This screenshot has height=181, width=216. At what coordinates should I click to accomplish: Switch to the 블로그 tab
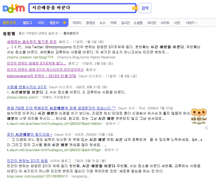(x=28, y=23)
